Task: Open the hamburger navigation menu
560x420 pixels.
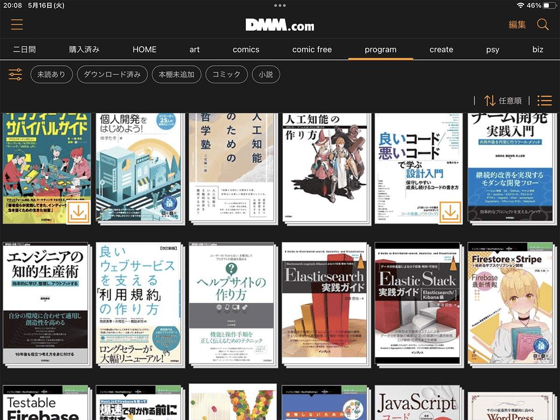Action: 16,24
